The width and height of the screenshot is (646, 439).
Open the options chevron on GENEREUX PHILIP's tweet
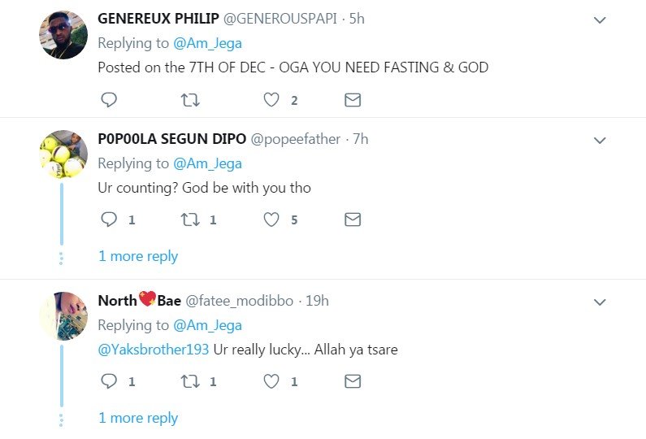point(600,20)
